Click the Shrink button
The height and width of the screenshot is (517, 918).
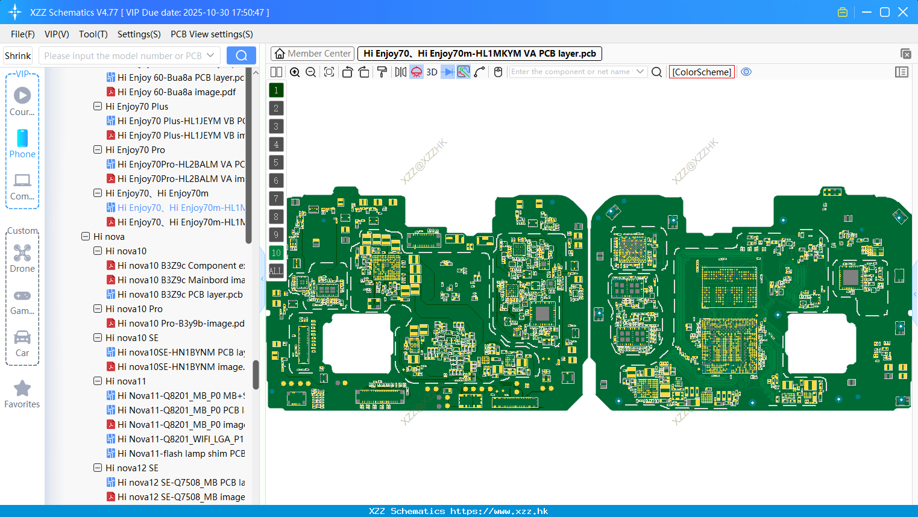pyautogui.click(x=18, y=55)
